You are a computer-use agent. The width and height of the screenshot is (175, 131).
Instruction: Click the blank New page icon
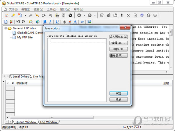click(6, 22)
